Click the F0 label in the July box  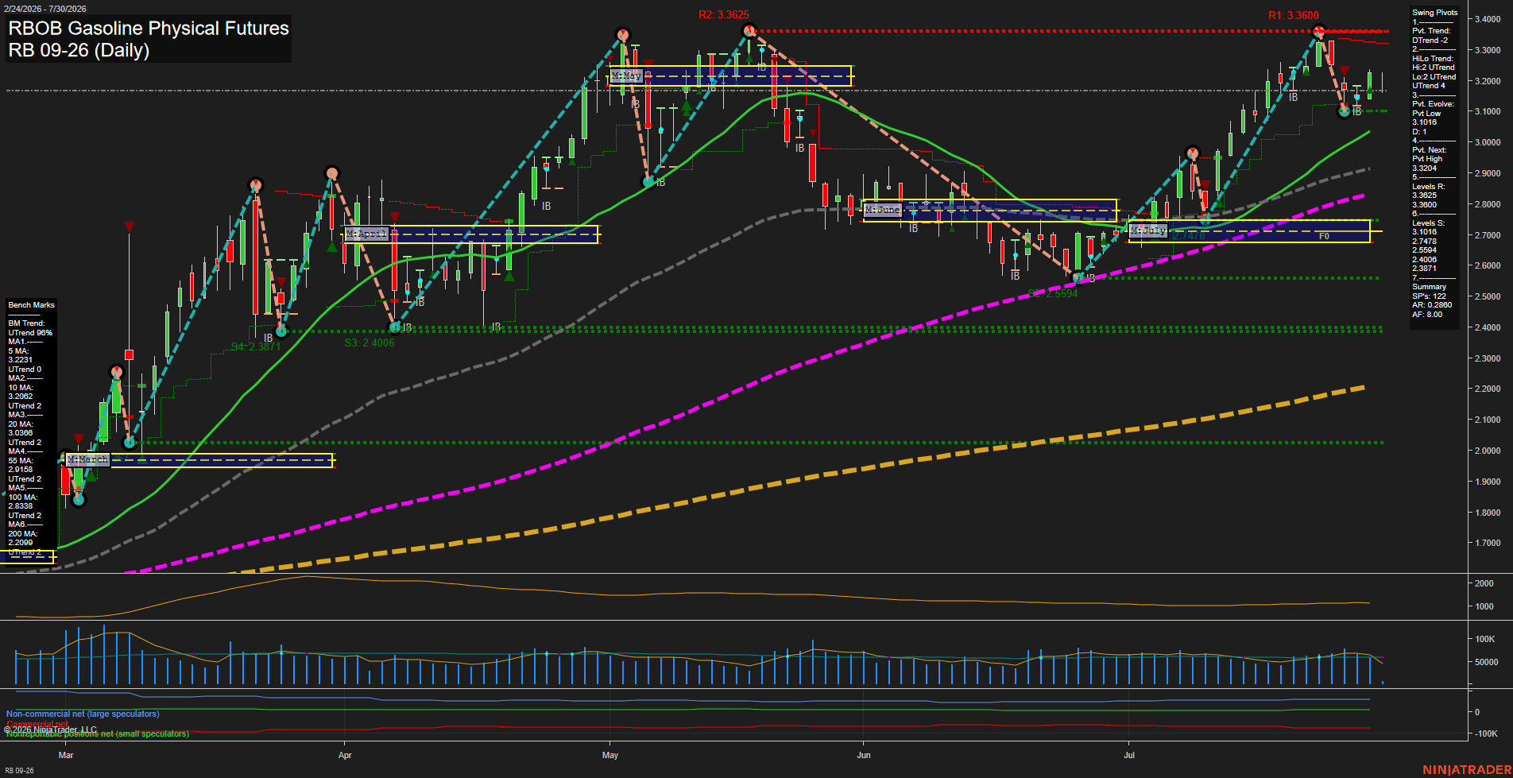(x=1324, y=236)
